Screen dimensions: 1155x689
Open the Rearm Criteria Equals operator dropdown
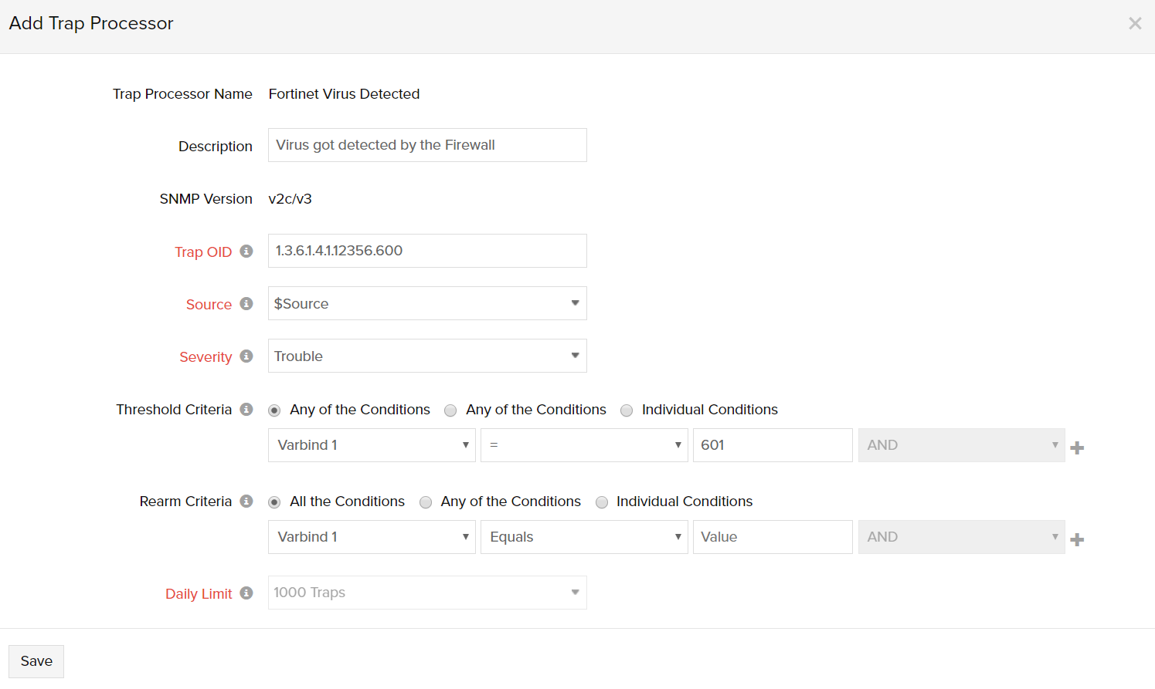(x=583, y=537)
